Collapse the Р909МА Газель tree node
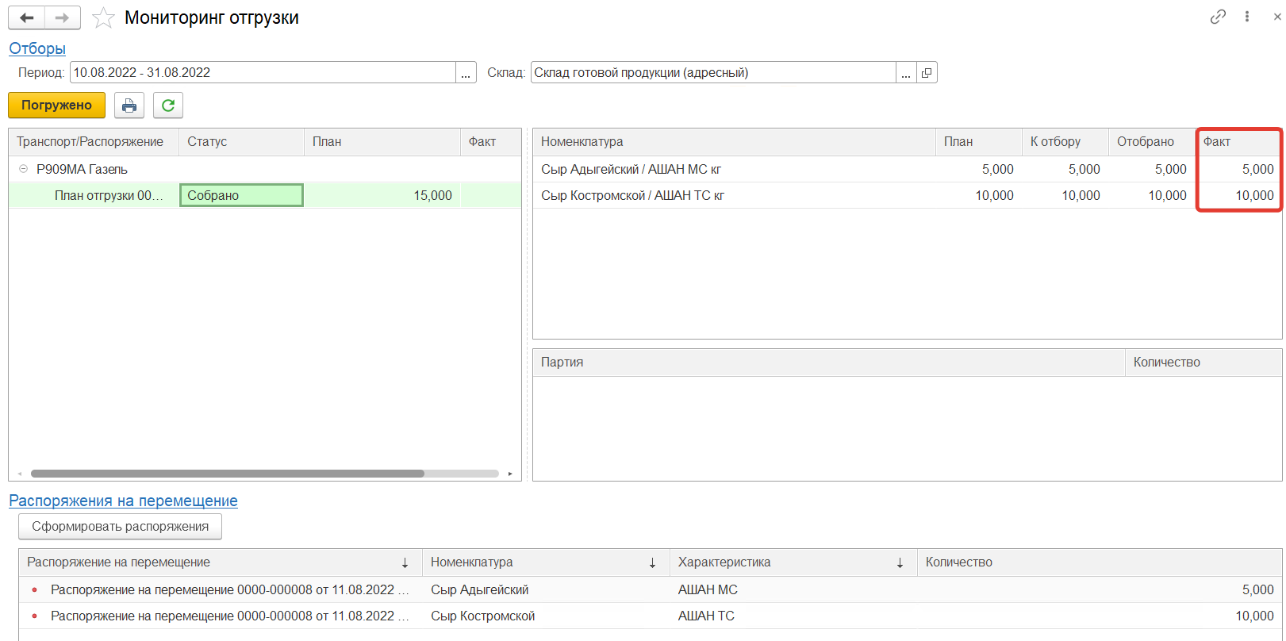 23,169
